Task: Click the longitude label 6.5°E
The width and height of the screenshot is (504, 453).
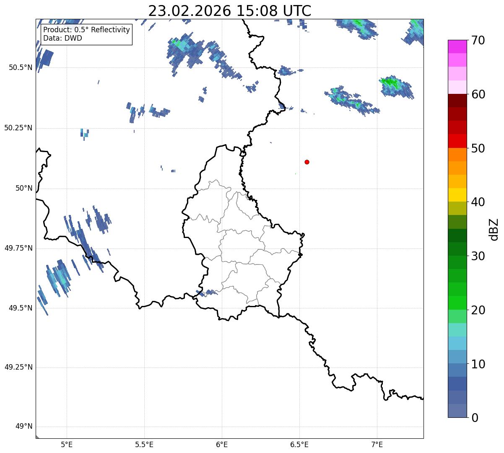Action: (299, 444)
